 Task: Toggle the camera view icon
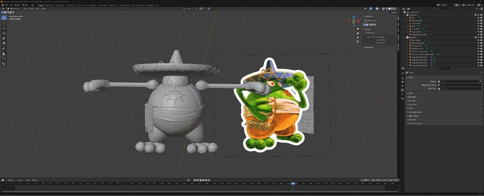[358, 37]
